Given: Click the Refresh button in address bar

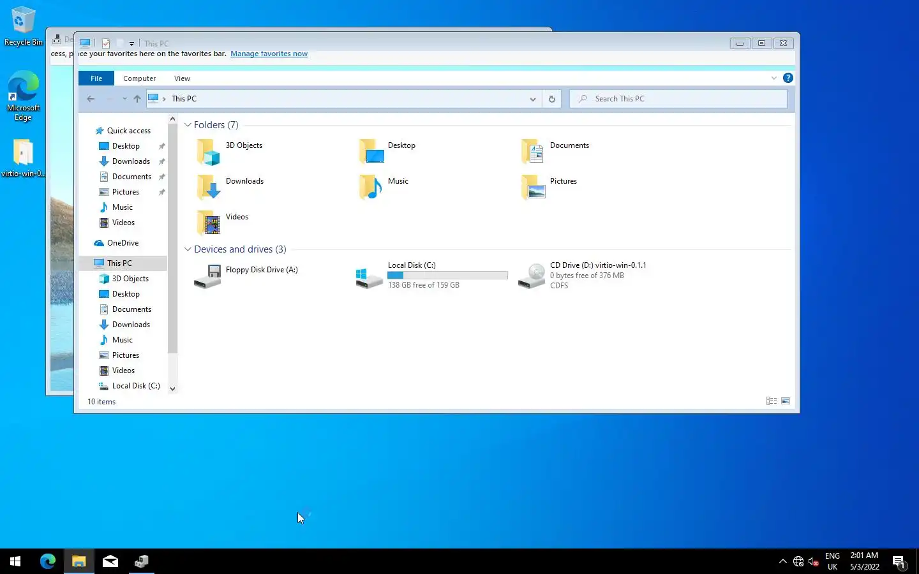Looking at the screenshot, I should 552,99.
